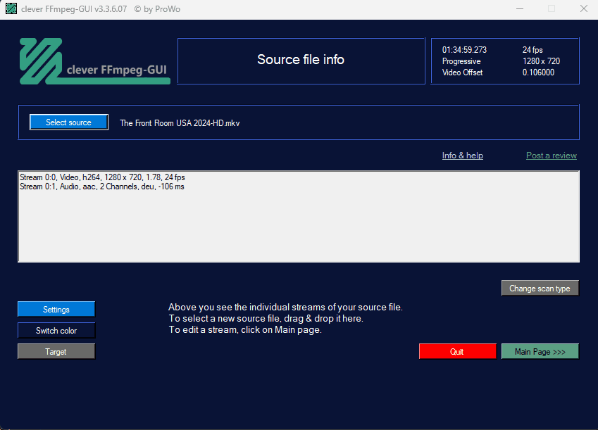Viewport: 598px width, 430px height.
Task: Click the source filename The Front Room USA 2024-HD.mkv
Action: pyautogui.click(x=180, y=123)
